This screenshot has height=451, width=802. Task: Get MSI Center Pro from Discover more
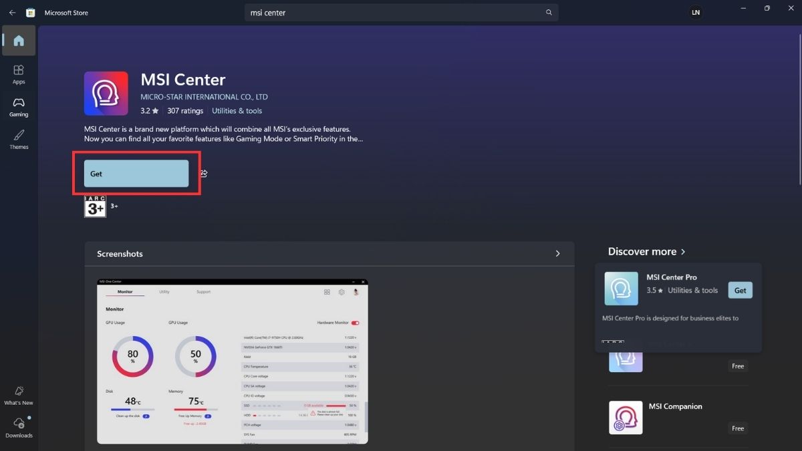click(741, 290)
